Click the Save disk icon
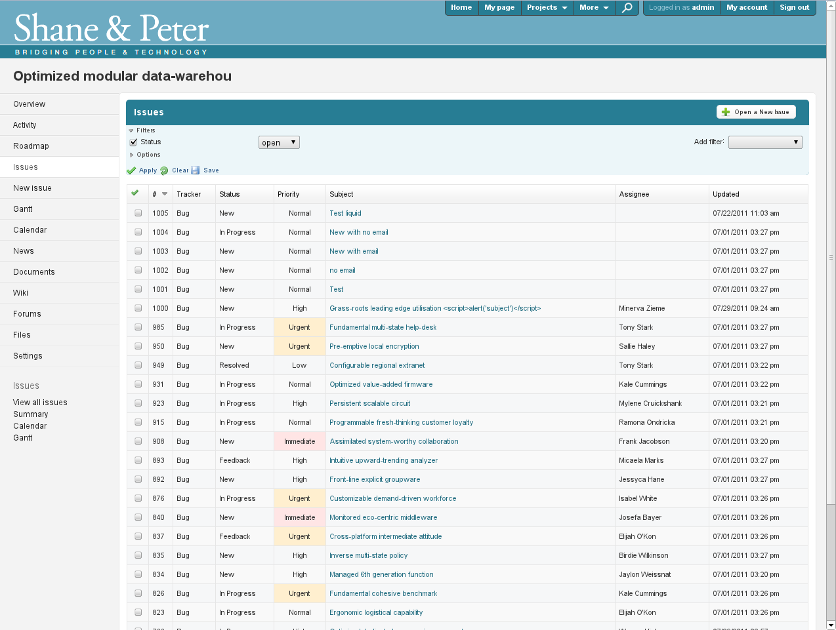This screenshot has height=630, width=836. click(195, 170)
